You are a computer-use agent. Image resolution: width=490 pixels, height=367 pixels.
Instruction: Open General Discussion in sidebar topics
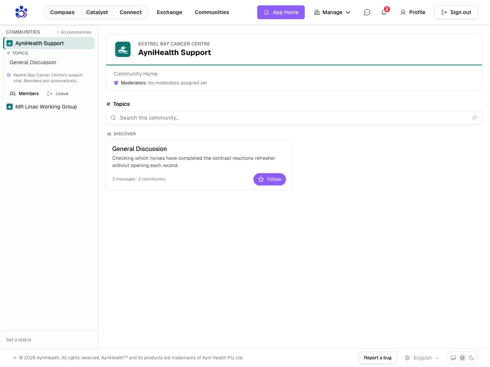coord(33,62)
